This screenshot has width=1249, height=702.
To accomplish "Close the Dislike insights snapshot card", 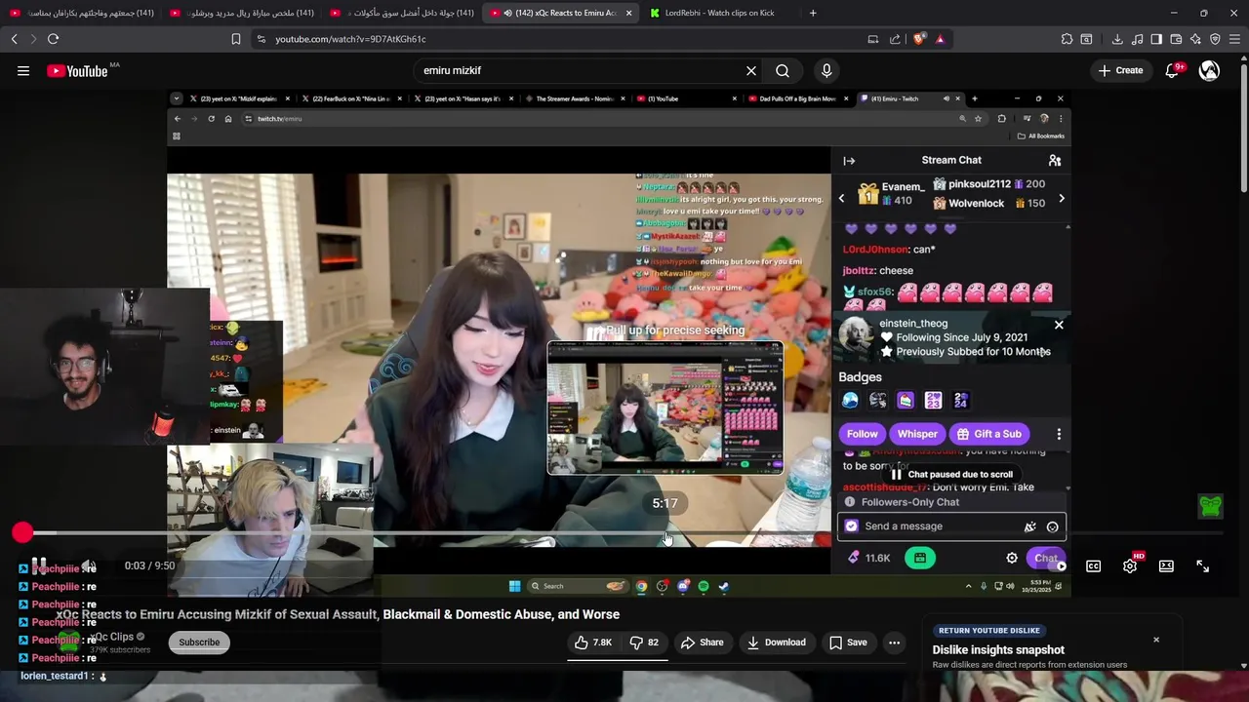I will (x=1156, y=640).
